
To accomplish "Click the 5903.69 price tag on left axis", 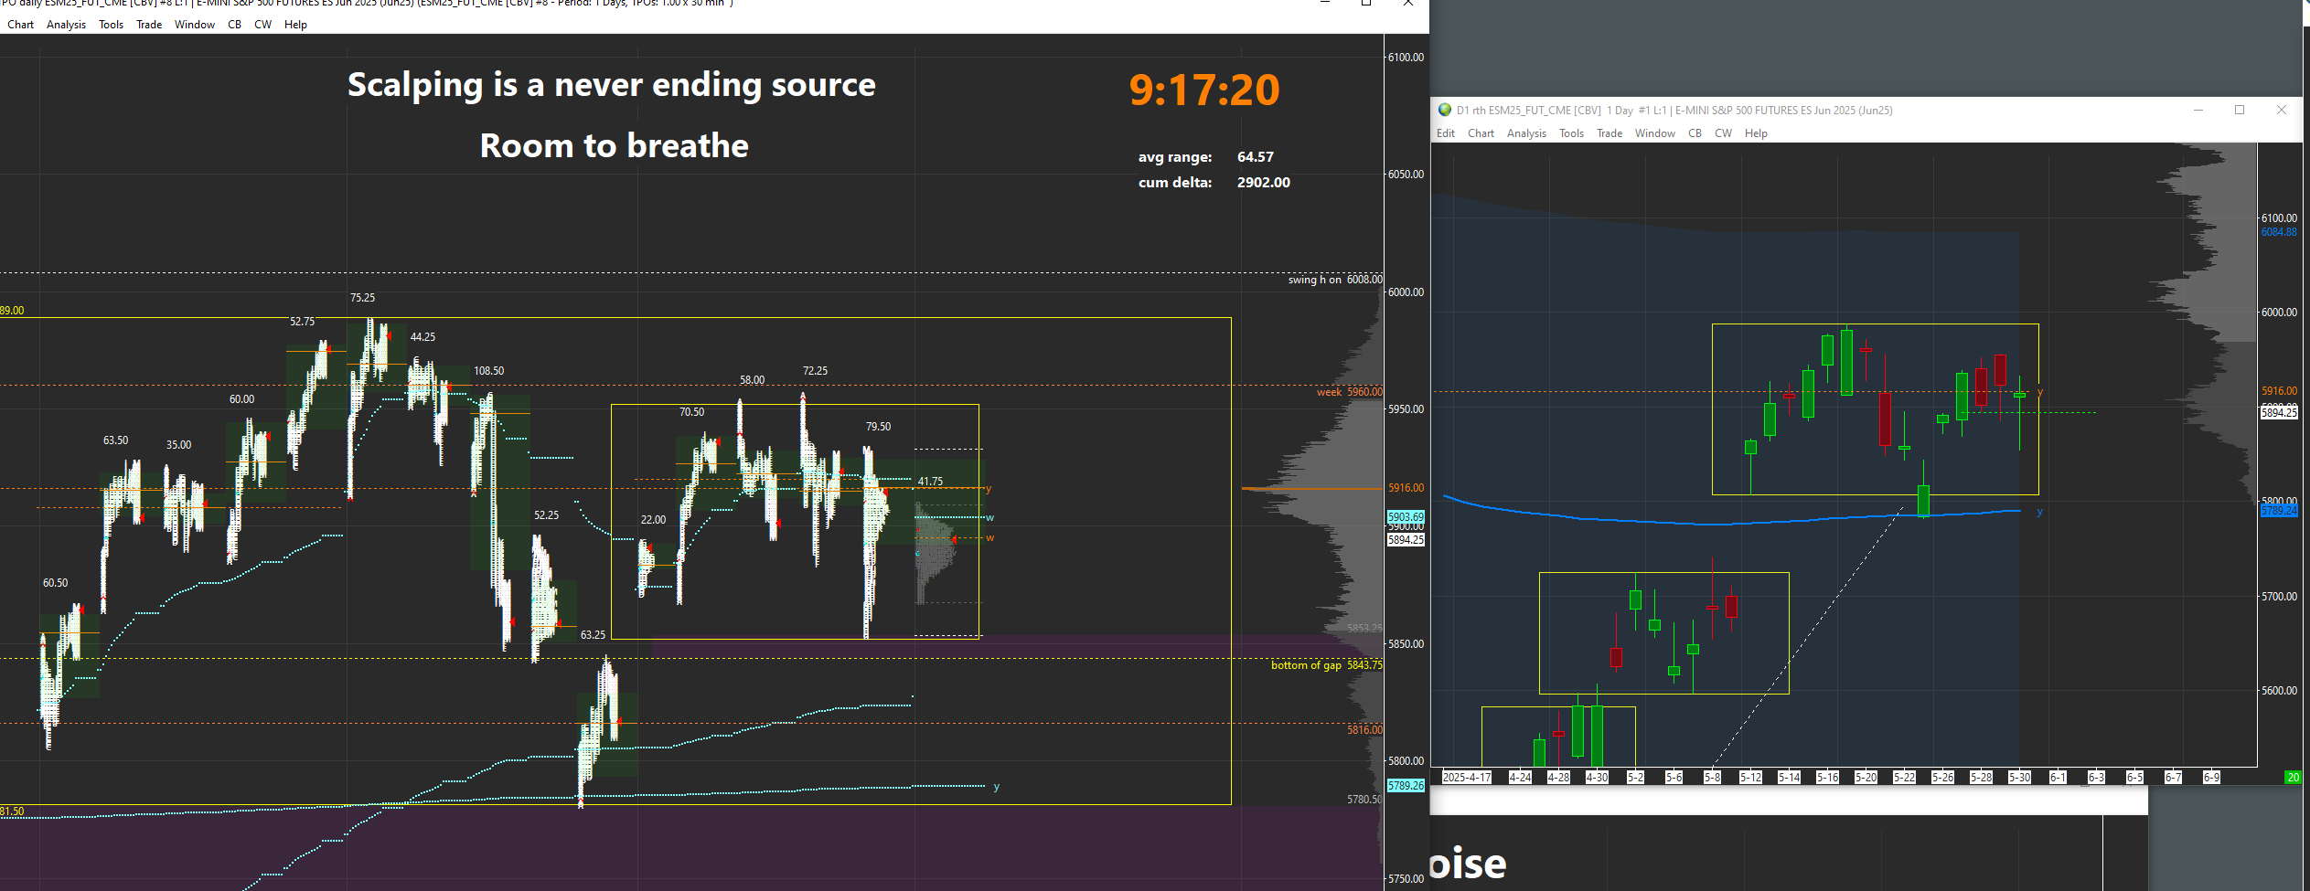I will pos(1406,517).
